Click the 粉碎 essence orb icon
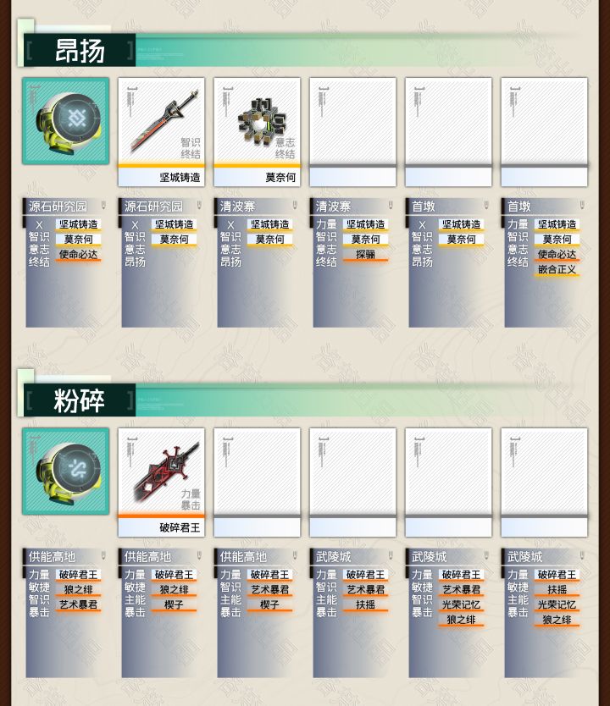The height and width of the screenshot is (706, 610). 66,471
